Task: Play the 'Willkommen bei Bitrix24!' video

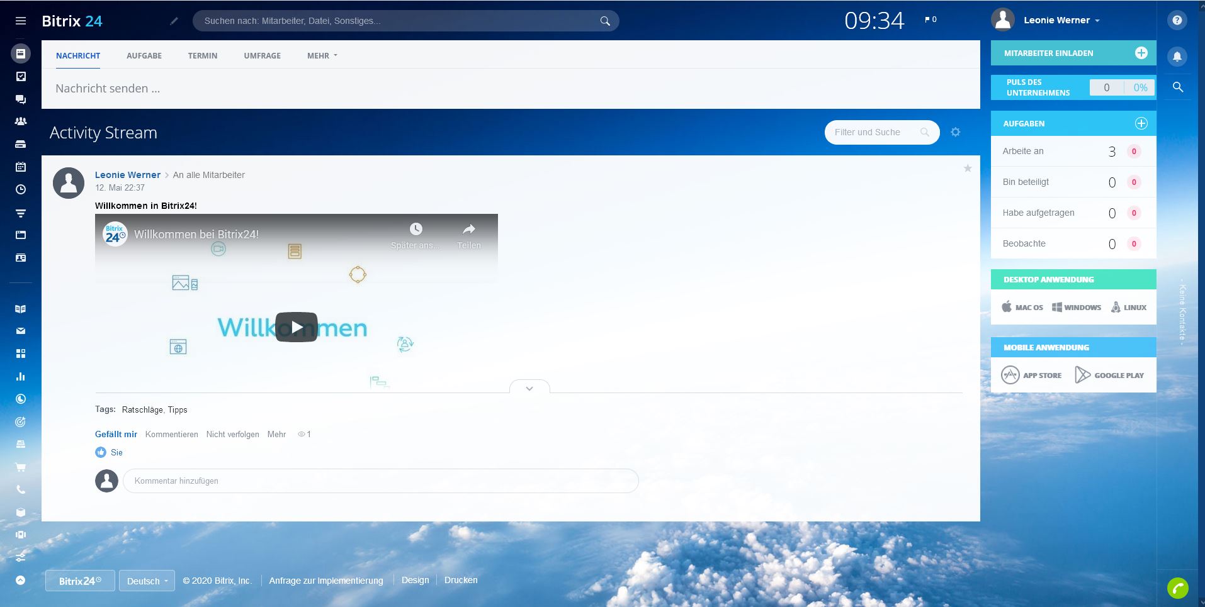Action: pos(297,327)
